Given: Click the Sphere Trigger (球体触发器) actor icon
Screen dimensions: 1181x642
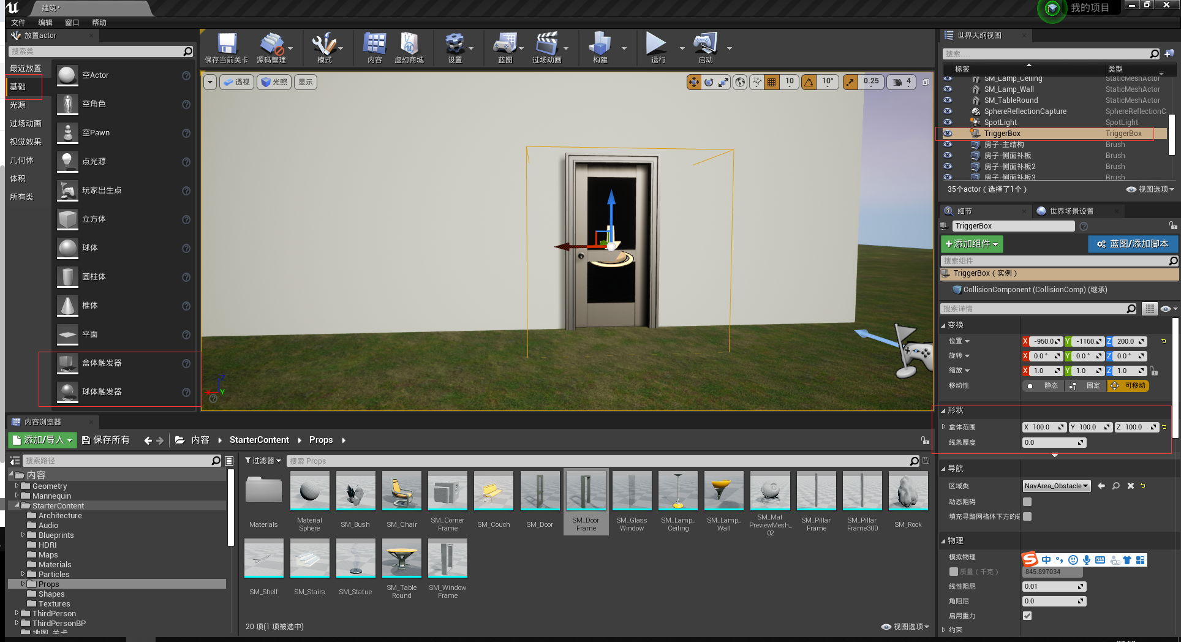Looking at the screenshot, I should tap(67, 392).
